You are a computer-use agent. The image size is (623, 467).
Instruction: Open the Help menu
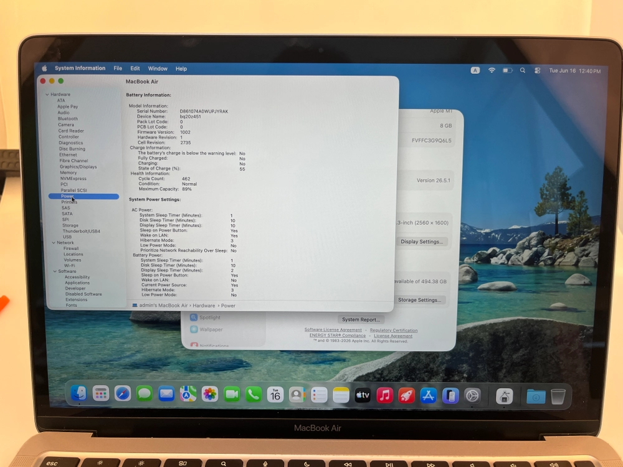point(181,68)
